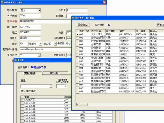Select weight row 4.00-4.99cts
Image resolution: width=164 pixels, height=123 pixels.
click(44, 118)
